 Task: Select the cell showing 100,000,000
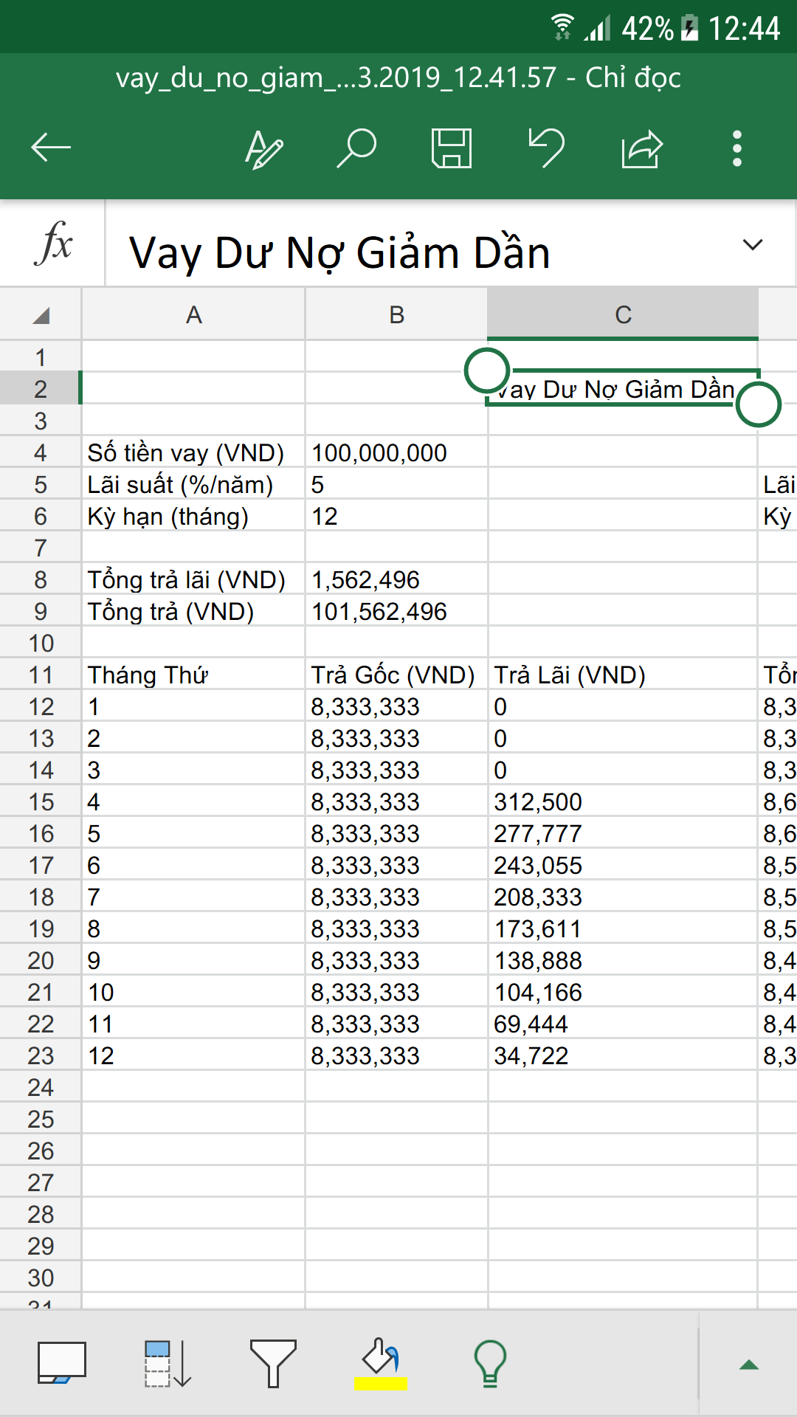point(396,452)
